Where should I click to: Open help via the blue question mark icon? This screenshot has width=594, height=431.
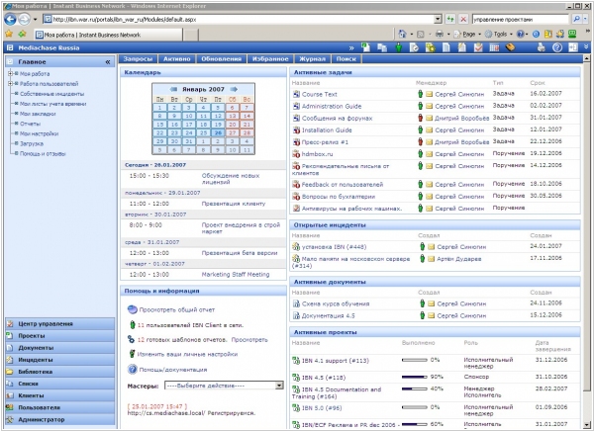coord(556,47)
